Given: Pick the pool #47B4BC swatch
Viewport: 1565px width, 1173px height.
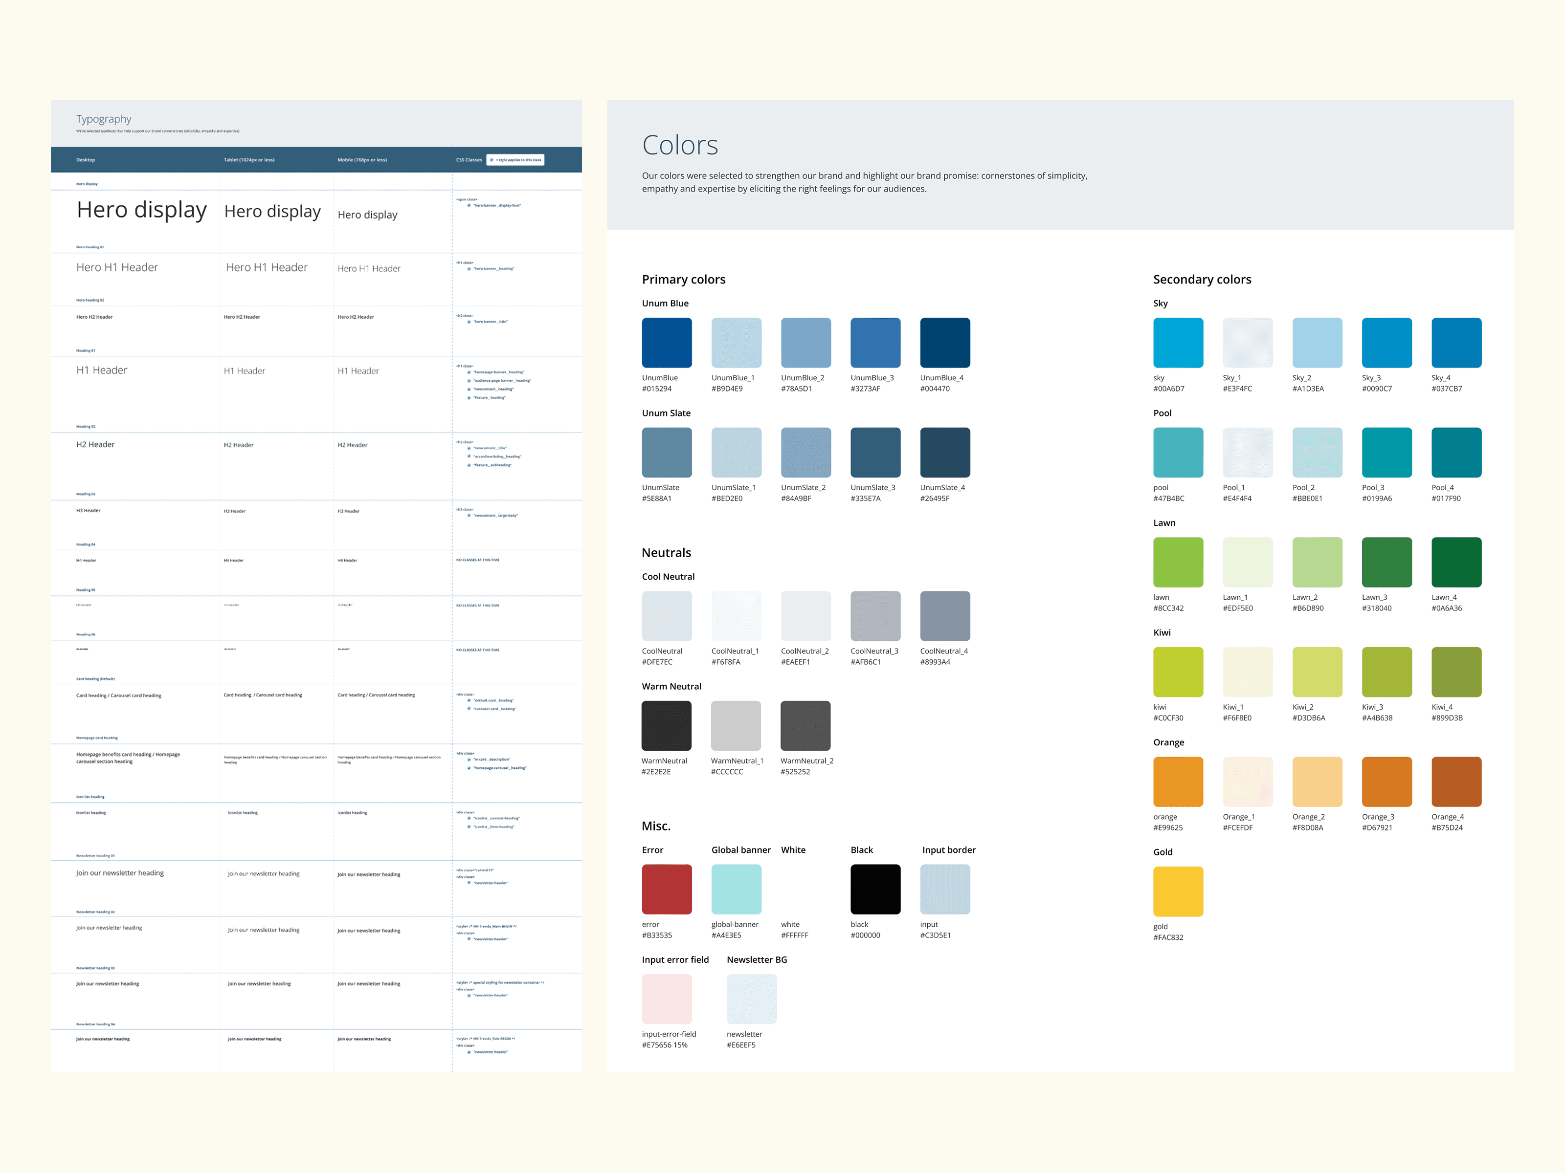Looking at the screenshot, I should 1178,453.
